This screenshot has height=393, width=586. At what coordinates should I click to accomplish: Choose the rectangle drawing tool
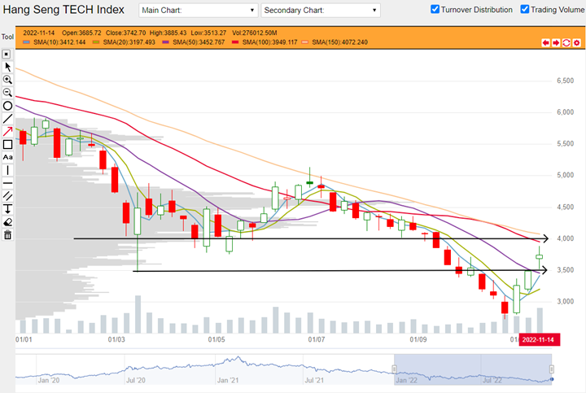click(x=7, y=145)
